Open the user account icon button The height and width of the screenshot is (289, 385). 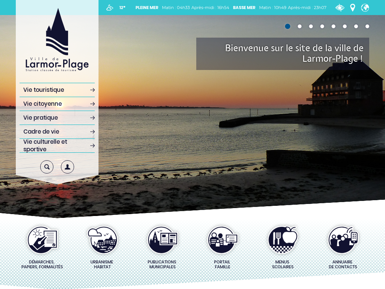[x=68, y=167]
